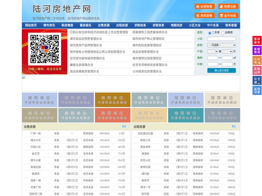Open the 看房报名 nav item
Viewport: 262px width, 196px height.
coord(86,25)
